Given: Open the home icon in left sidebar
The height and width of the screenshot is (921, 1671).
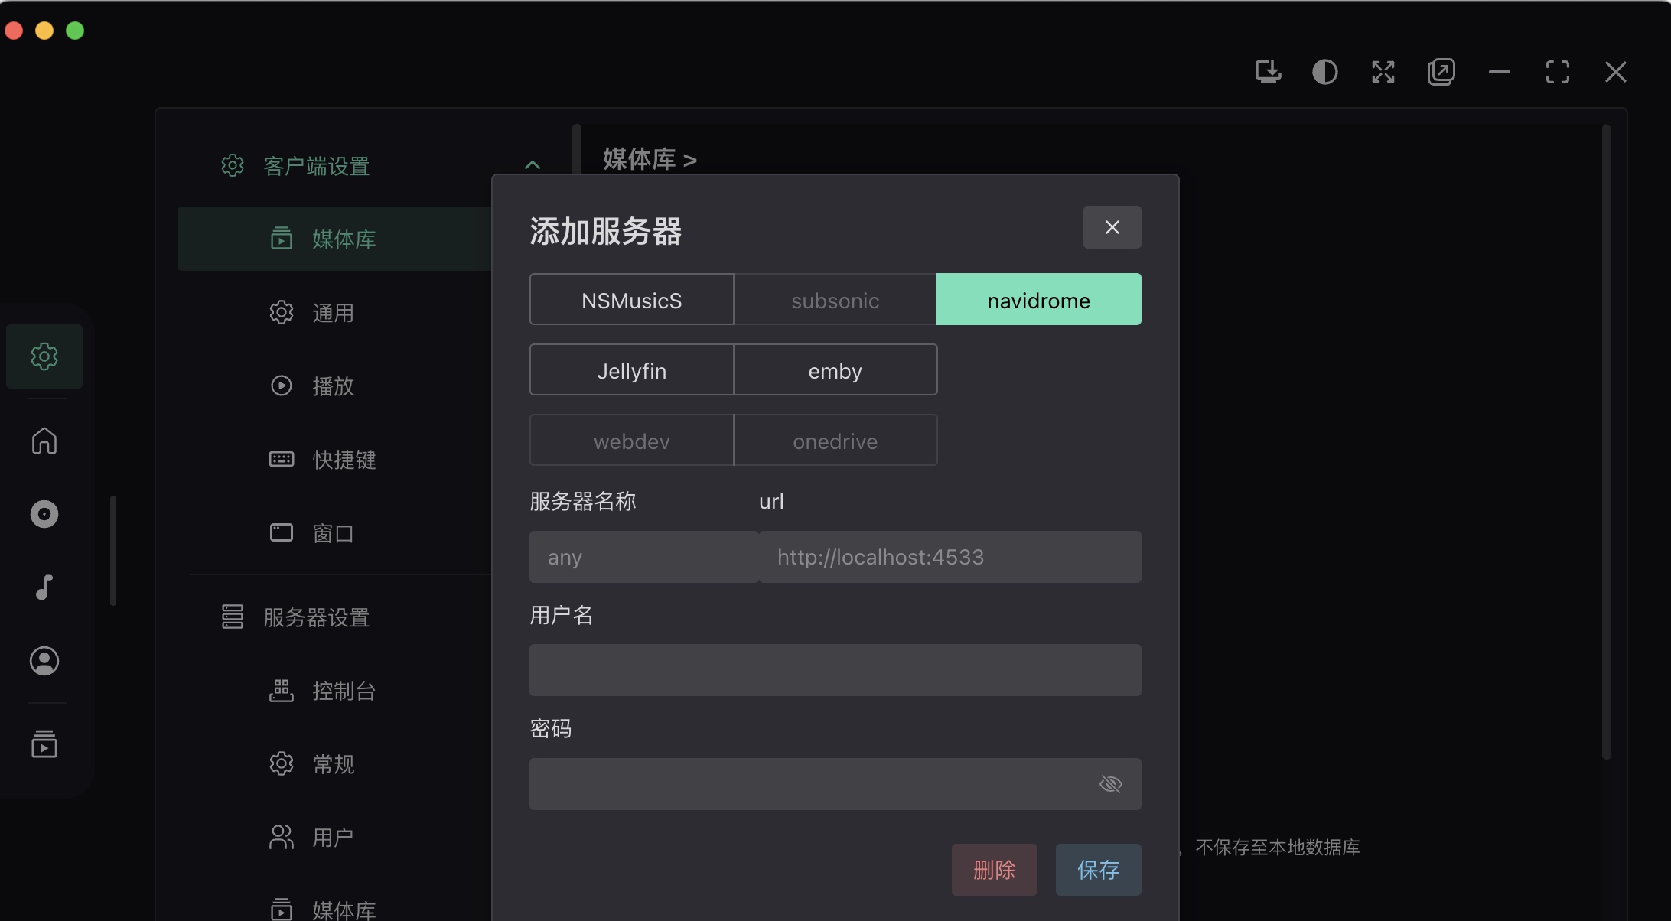Looking at the screenshot, I should 44,441.
